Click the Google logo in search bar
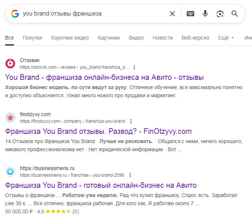 (15, 14)
